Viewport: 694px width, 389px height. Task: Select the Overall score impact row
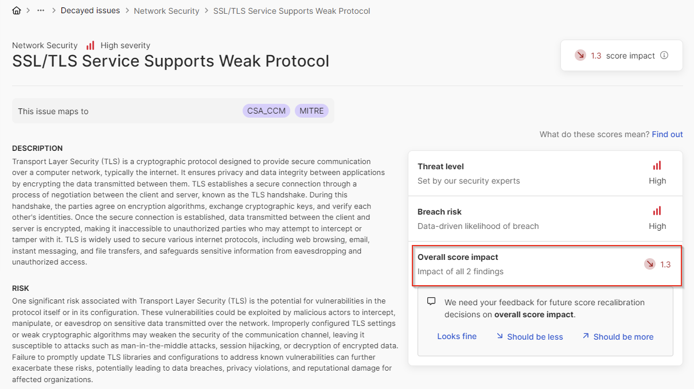point(547,265)
